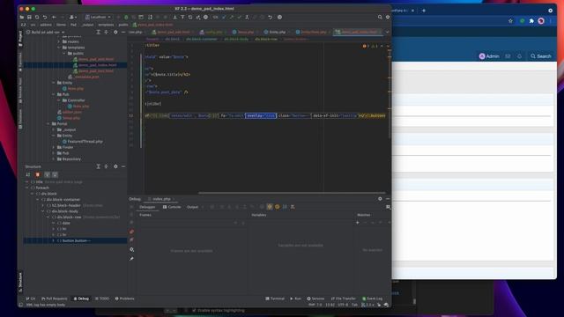Minimize the Debug panel with minus icon

[x=388, y=199]
